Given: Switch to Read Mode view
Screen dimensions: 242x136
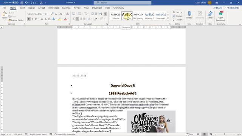Looking at the screenshot, I should tap(198, 134).
